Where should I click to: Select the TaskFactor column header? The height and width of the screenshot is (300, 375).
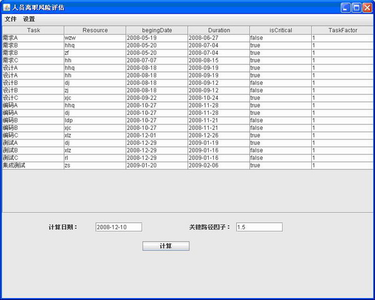click(342, 30)
